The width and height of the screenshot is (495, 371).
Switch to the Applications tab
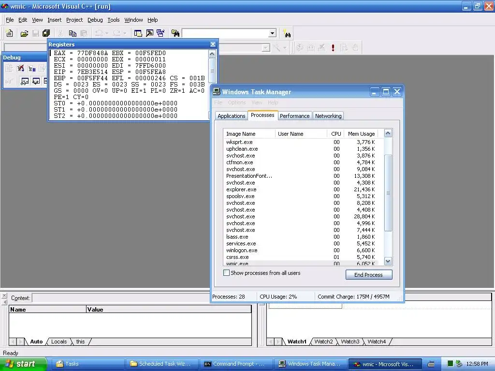(232, 116)
